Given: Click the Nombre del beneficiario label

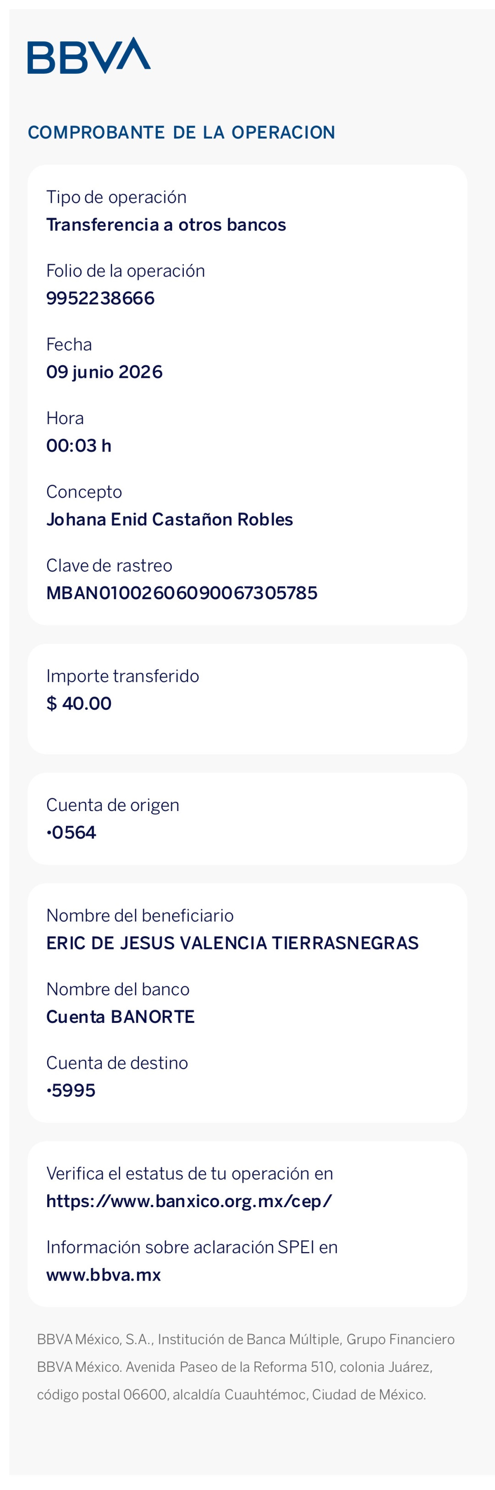Looking at the screenshot, I should click(140, 916).
